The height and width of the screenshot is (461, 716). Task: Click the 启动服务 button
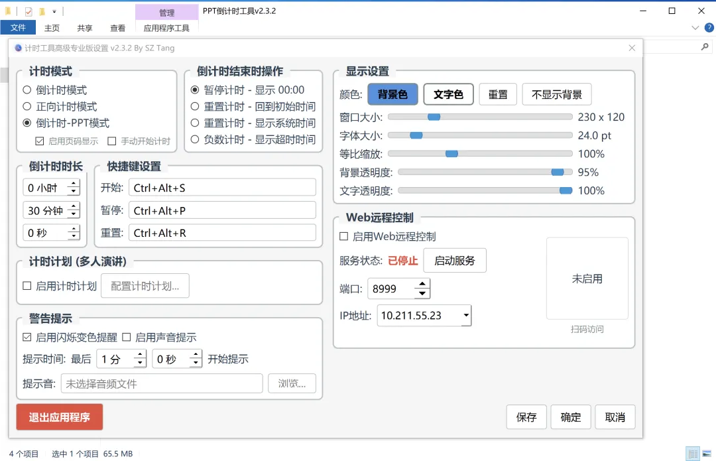click(x=455, y=261)
